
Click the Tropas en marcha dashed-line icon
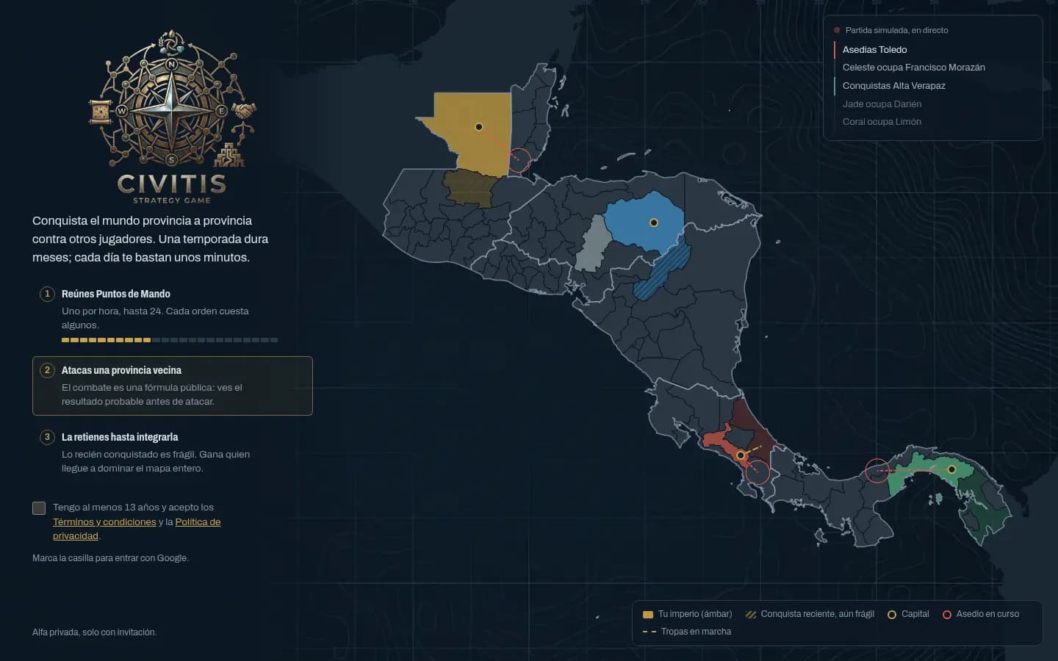click(x=649, y=632)
